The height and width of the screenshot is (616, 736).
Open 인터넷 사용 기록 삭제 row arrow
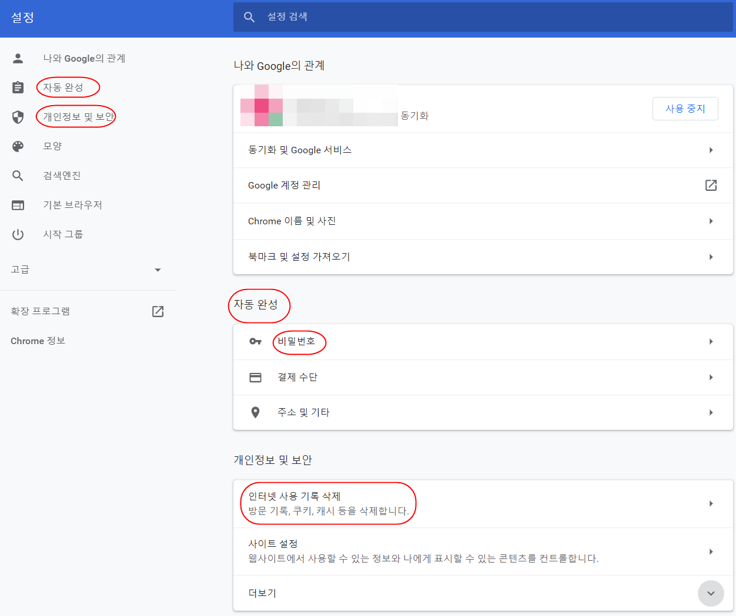tap(711, 504)
